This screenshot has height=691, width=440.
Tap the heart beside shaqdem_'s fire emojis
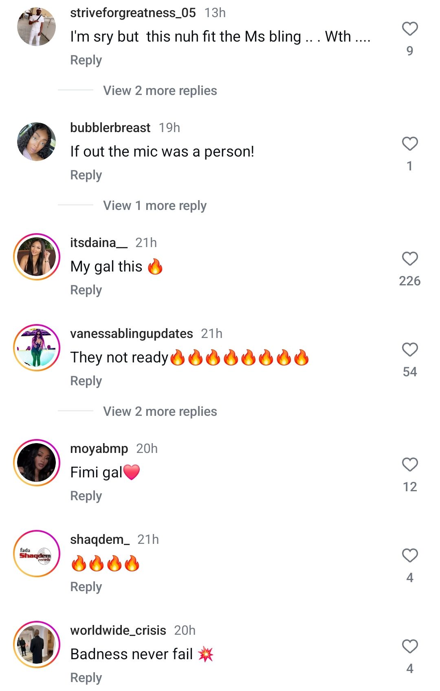(410, 556)
